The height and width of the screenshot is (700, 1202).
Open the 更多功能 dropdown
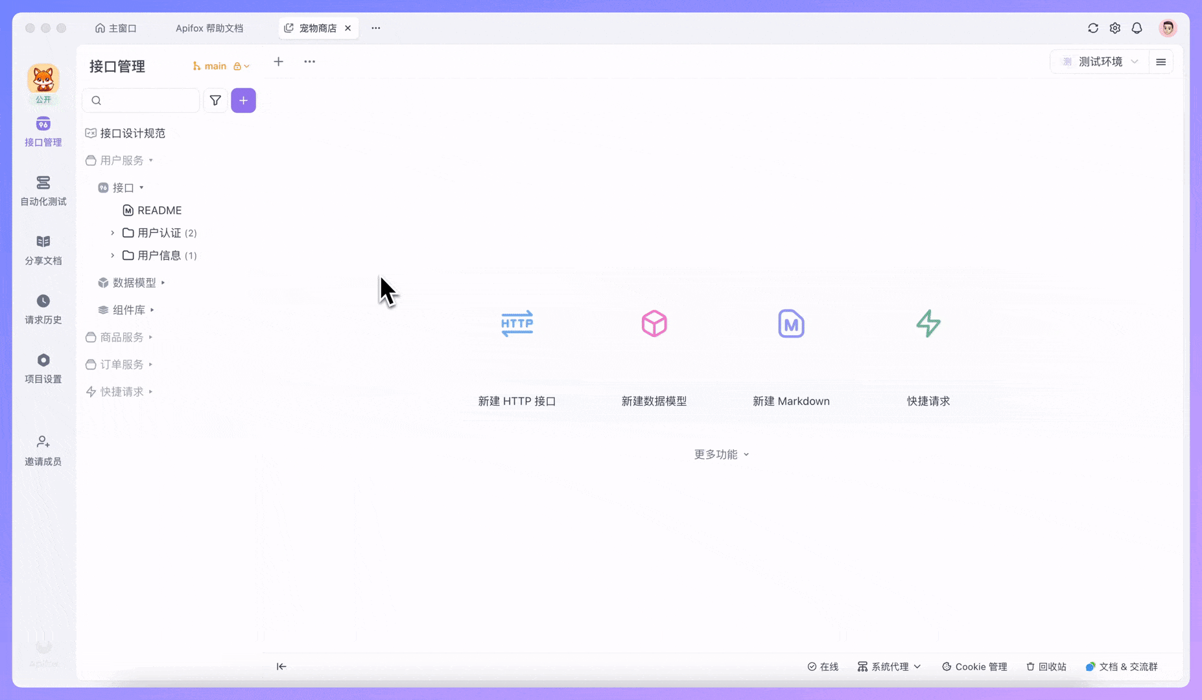(x=721, y=454)
